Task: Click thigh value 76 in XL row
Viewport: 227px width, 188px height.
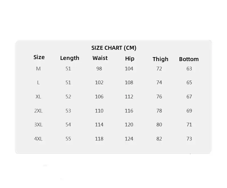Action: [159, 97]
